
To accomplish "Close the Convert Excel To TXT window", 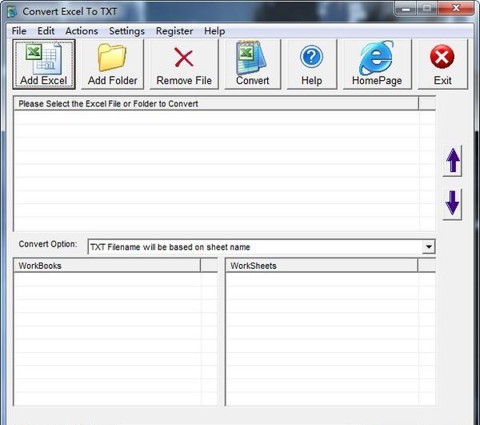I will (x=456, y=8).
